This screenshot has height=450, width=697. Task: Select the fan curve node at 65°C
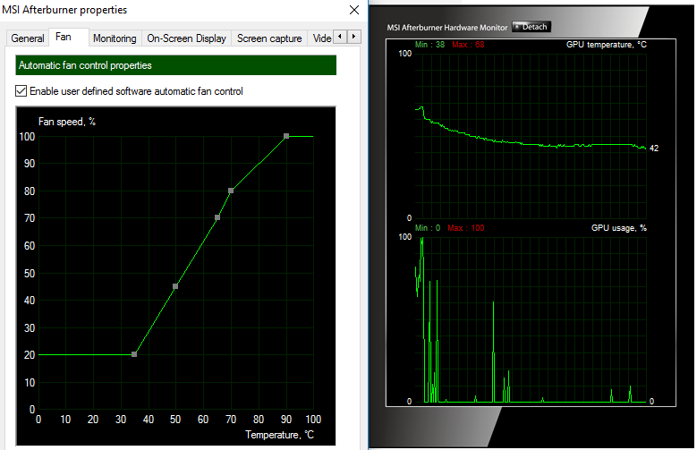click(217, 218)
